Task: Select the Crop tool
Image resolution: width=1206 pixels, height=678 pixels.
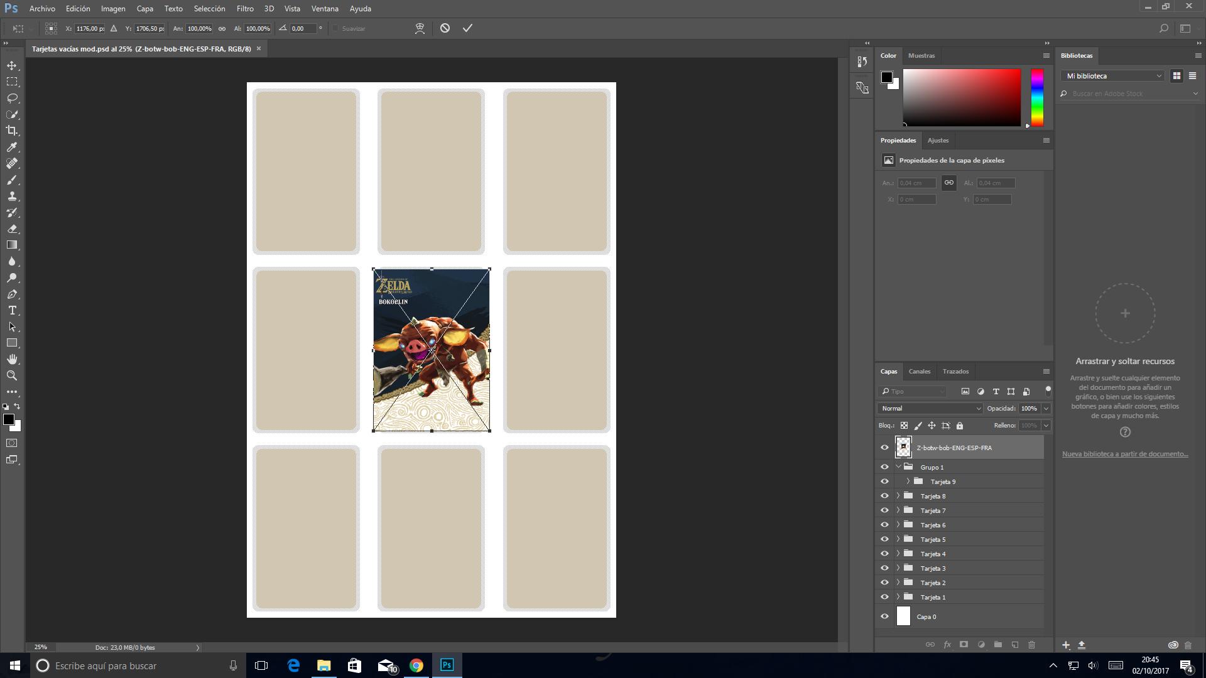Action: pyautogui.click(x=12, y=131)
